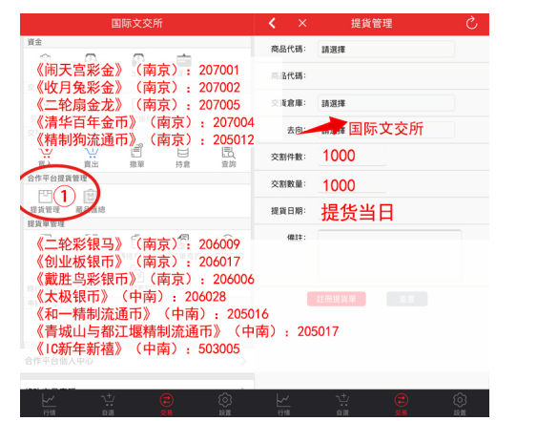Open the 去向 selection dropdown
This screenshot has height=421, width=558.
click(385, 130)
